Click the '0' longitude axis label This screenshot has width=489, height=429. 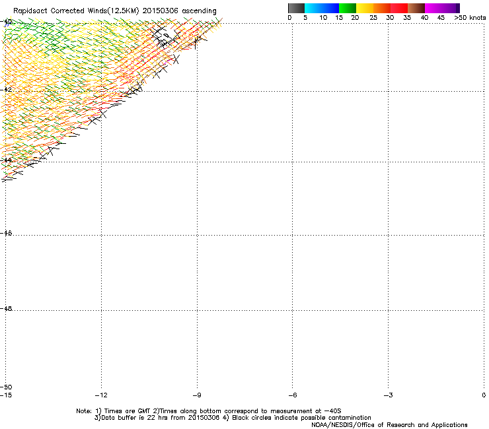484,395
